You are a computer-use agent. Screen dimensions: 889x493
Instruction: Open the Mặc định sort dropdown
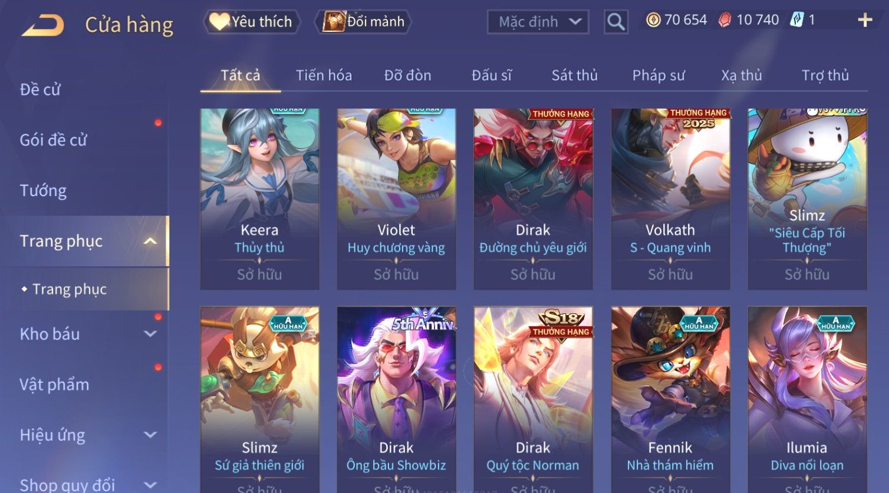538,22
